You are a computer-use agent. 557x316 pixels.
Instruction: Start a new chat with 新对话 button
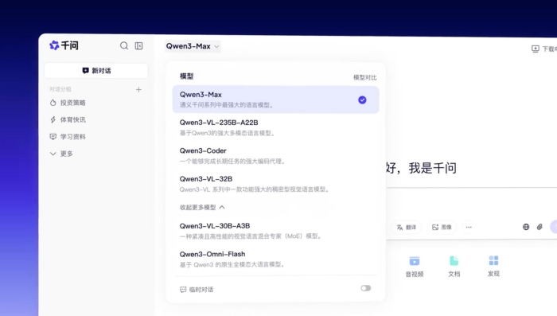[x=96, y=71]
